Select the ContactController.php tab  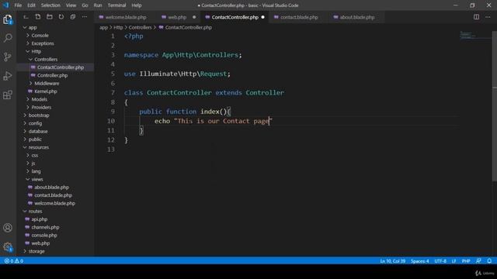235,17
